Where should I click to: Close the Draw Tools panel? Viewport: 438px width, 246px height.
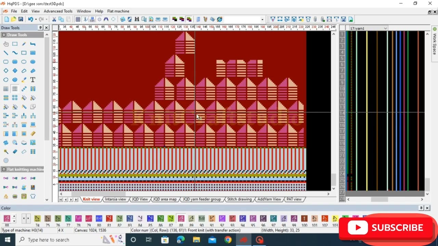(x=47, y=28)
